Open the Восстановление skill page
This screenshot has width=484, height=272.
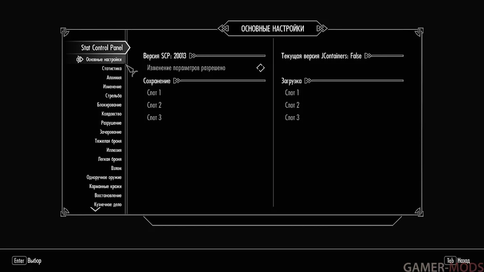[108, 195]
